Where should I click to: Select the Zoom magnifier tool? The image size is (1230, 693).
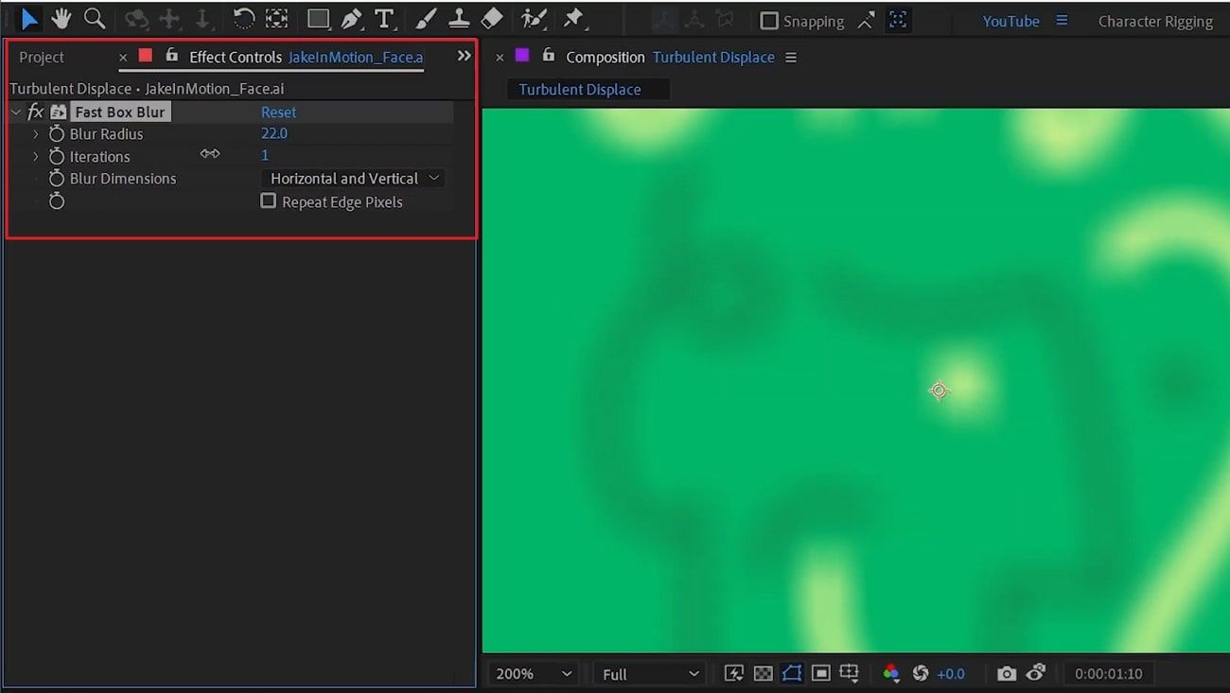pyautogui.click(x=95, y=19)
